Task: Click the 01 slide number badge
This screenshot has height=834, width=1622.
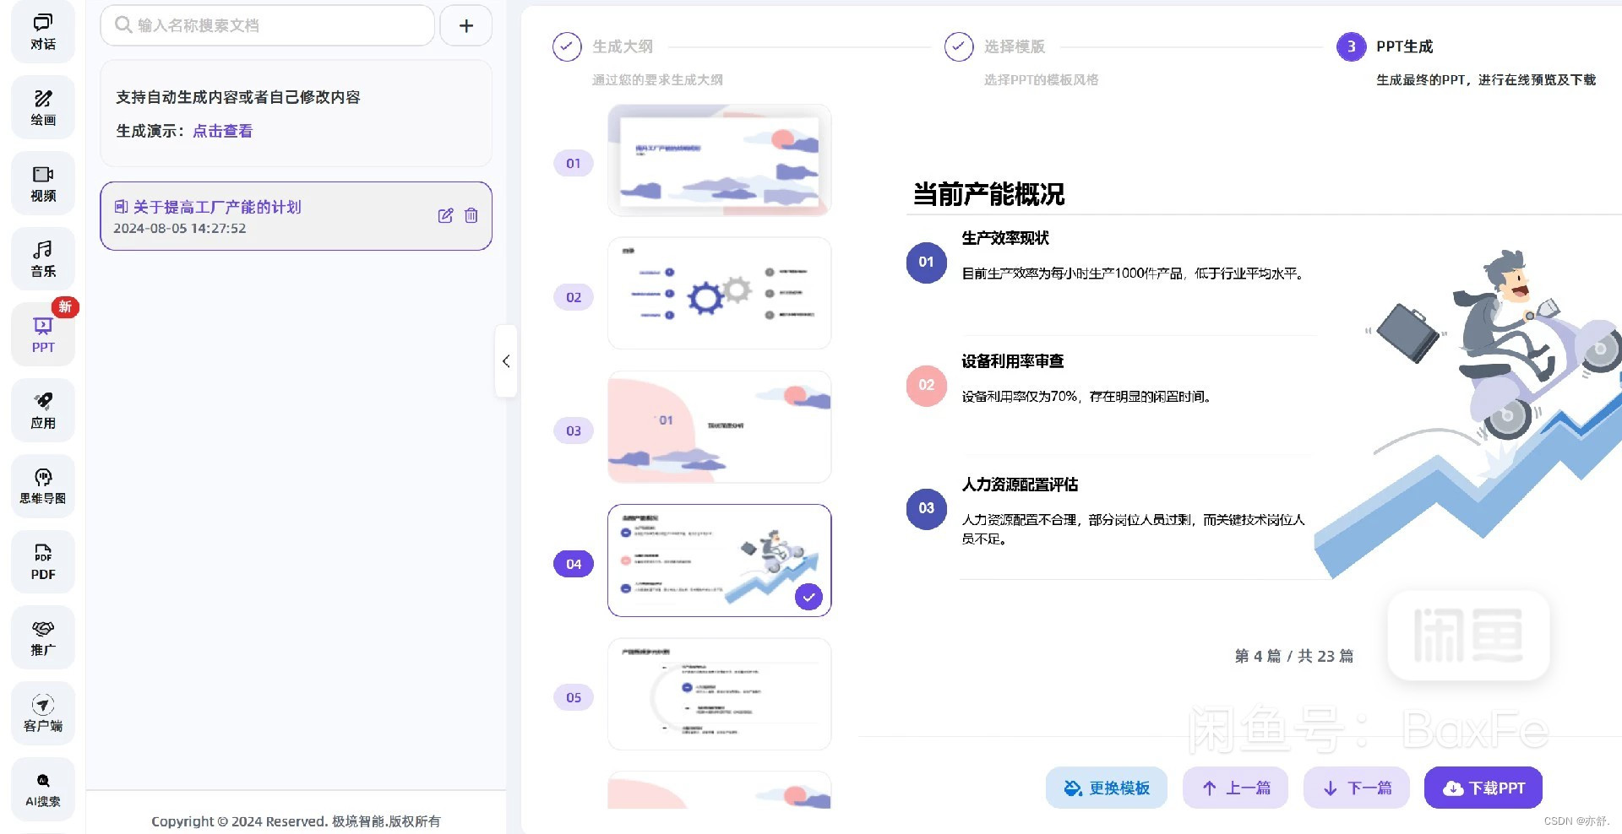Action: [x=574, y=164]
